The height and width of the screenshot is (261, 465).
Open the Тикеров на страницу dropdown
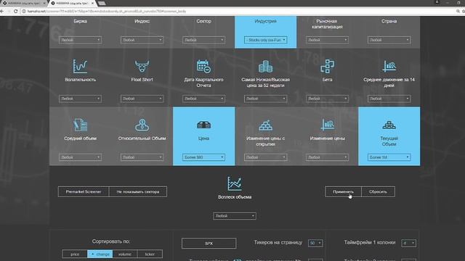(x=315, y=243)
